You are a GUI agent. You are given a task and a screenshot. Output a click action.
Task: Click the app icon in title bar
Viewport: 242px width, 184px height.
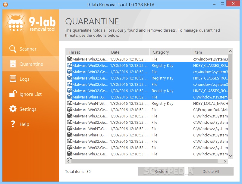[5, 5]
